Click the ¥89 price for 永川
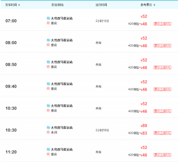This screenshot has height=162, width=178. click(144, 126)
